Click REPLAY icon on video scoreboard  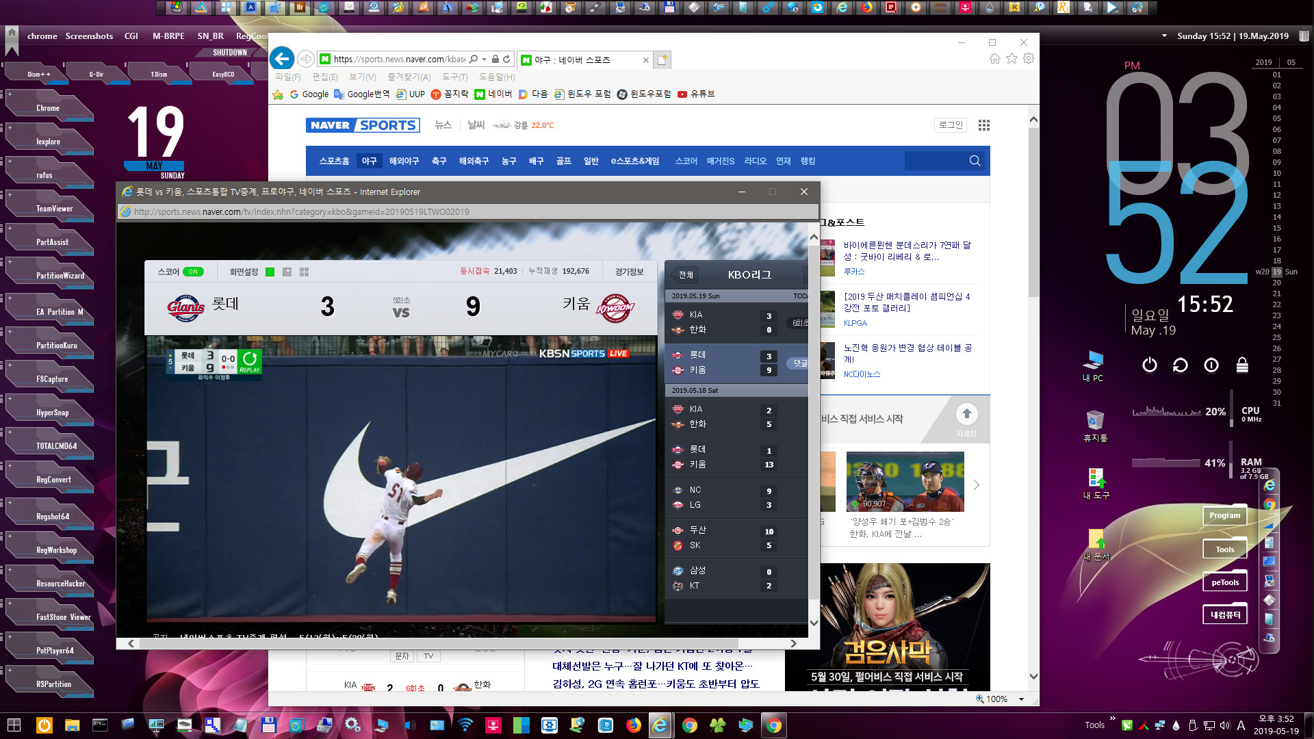coord(250,362)
